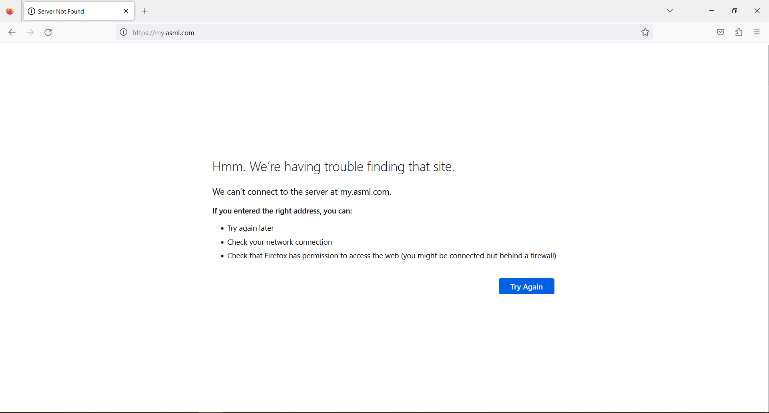Image resolution: width=769 pixels, height=413 pixels.
Task: Open the Firefox application menu
Action: (x=757, y=32)
